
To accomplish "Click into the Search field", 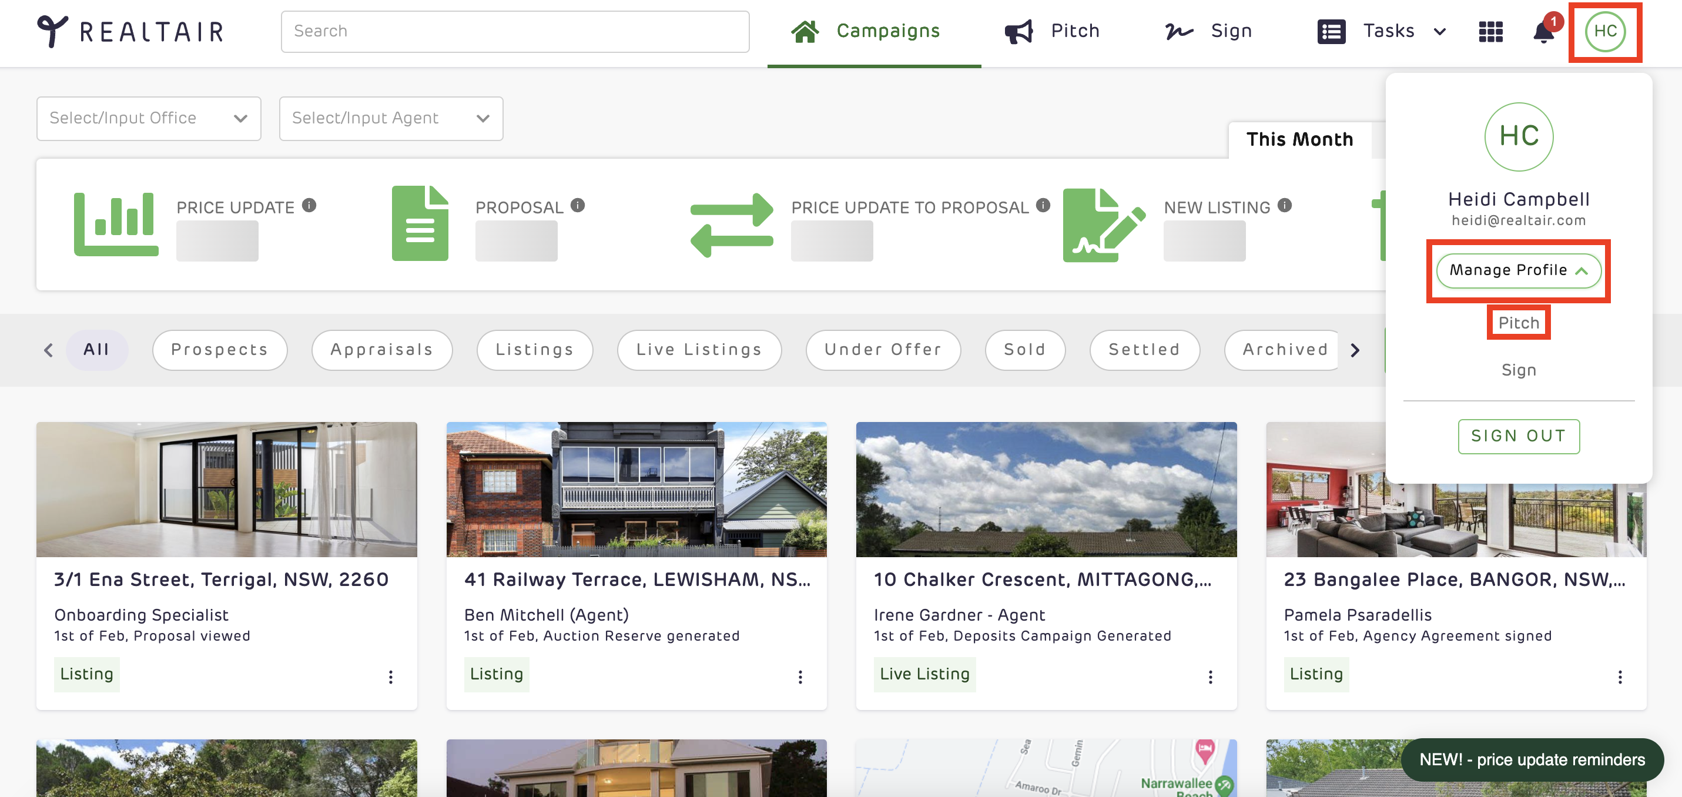I will [514, 31].
